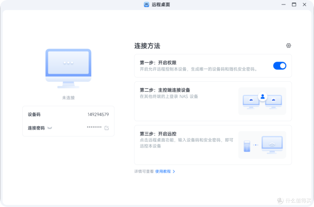Click the 连接方法 heading
The image size is (314, 207).
[x=147, y=46]
